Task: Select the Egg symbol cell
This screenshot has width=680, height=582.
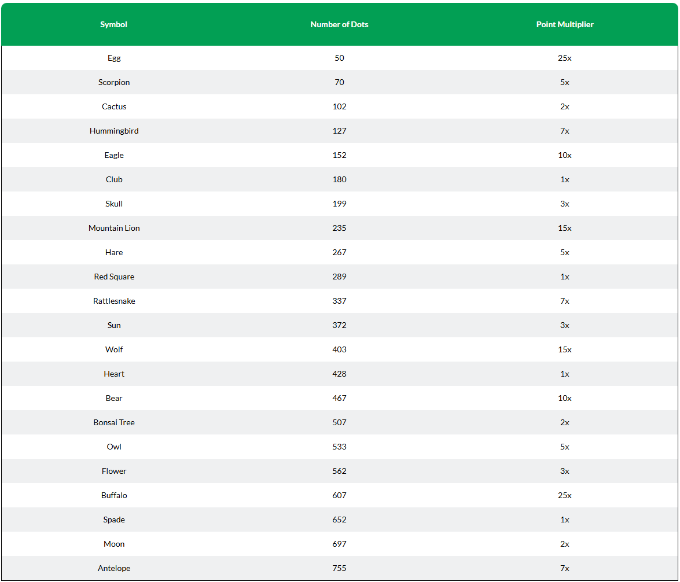Action: (x=114, y=58)
